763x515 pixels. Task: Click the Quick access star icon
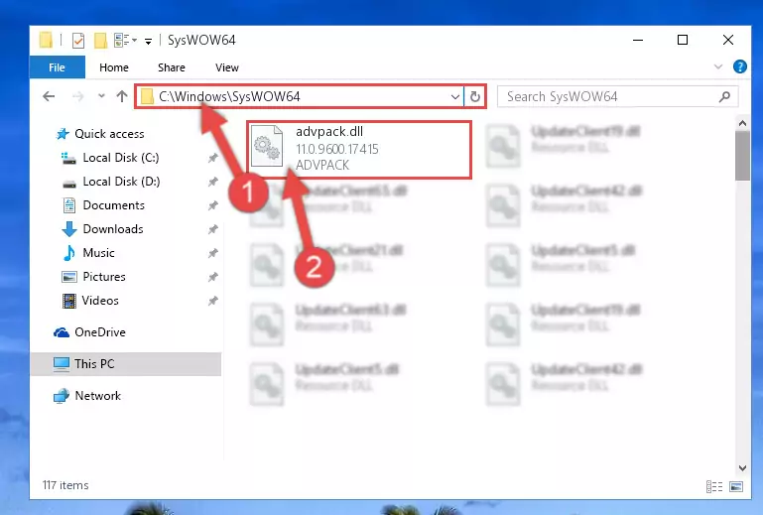click(x=63, y=133)
